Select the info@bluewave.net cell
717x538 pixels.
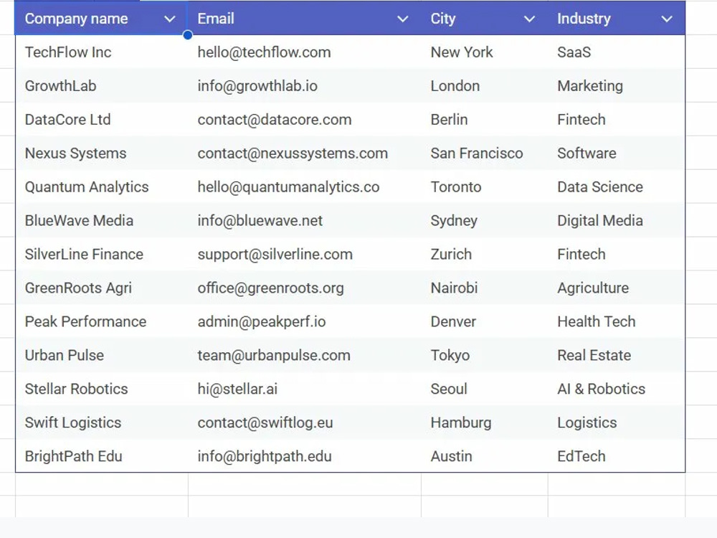305,220
